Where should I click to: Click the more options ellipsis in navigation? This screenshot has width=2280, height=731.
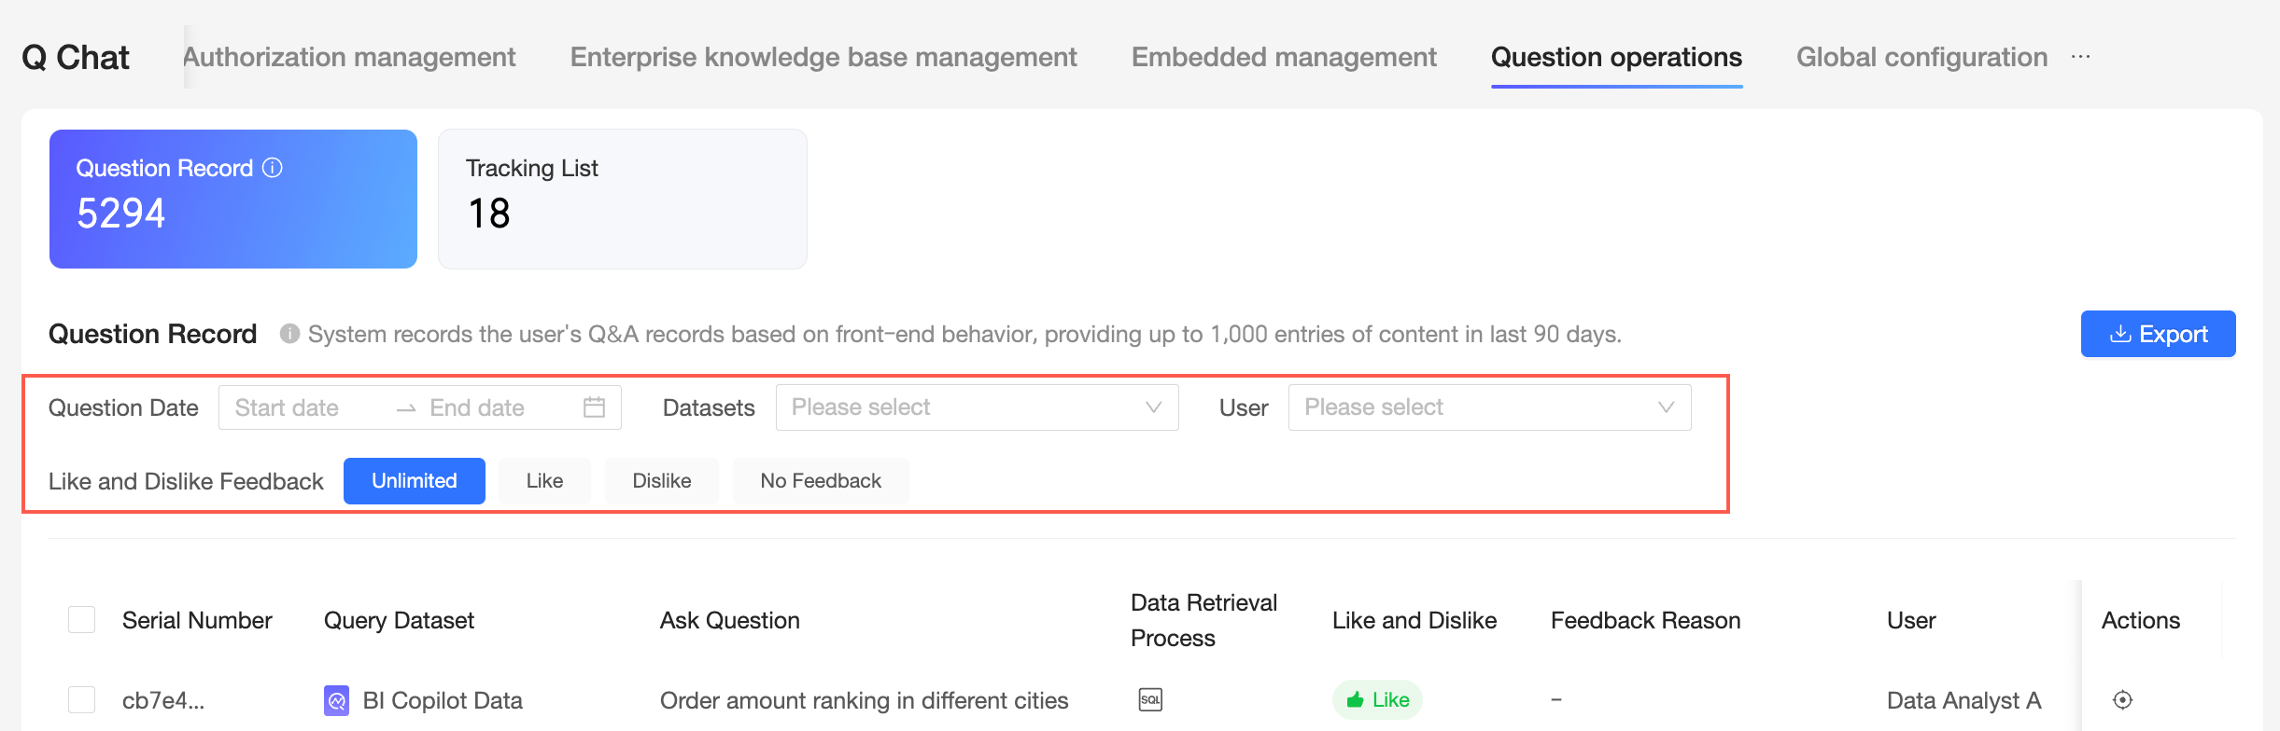pyautogui.click(x=2080, y=57)
